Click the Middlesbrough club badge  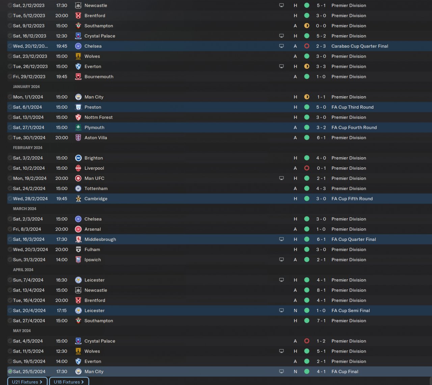[x=78, y=239]
